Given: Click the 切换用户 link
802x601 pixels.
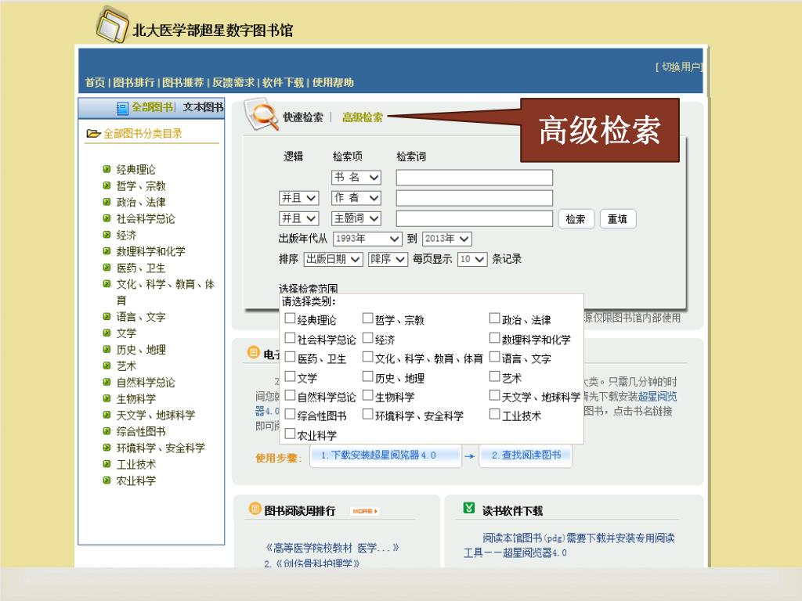Looking at the screenshot, I should click(679, 67).
